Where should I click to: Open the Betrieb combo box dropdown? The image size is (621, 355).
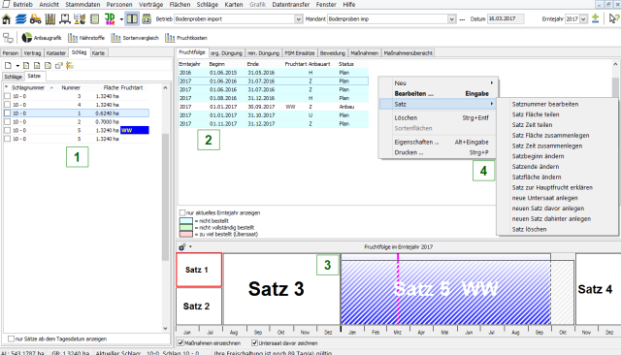click(x=298, y=19)
